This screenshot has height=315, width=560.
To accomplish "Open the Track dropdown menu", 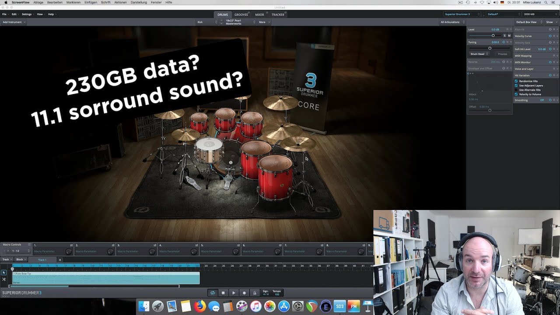I will pyautogui.click(x=7, y=259).
